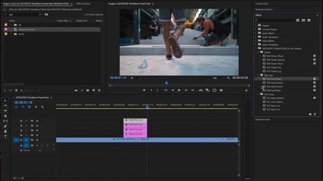Go to In point
This screenshot has width=323, height=181.
(166, 90)
